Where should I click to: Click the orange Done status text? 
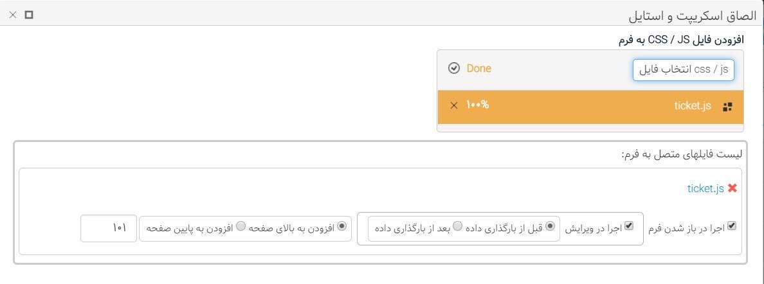tap(479, 69)
